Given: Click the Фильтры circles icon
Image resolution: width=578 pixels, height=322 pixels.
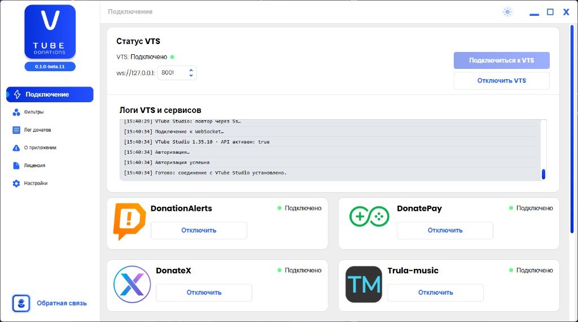Looking at the screenshot, I should (16, 112).
